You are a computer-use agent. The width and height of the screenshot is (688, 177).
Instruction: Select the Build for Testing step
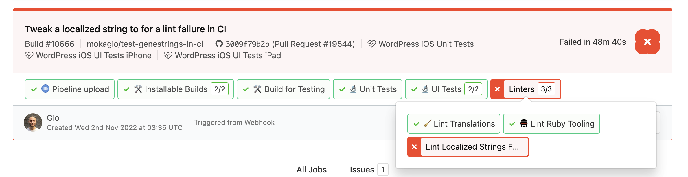pos(283,89)
